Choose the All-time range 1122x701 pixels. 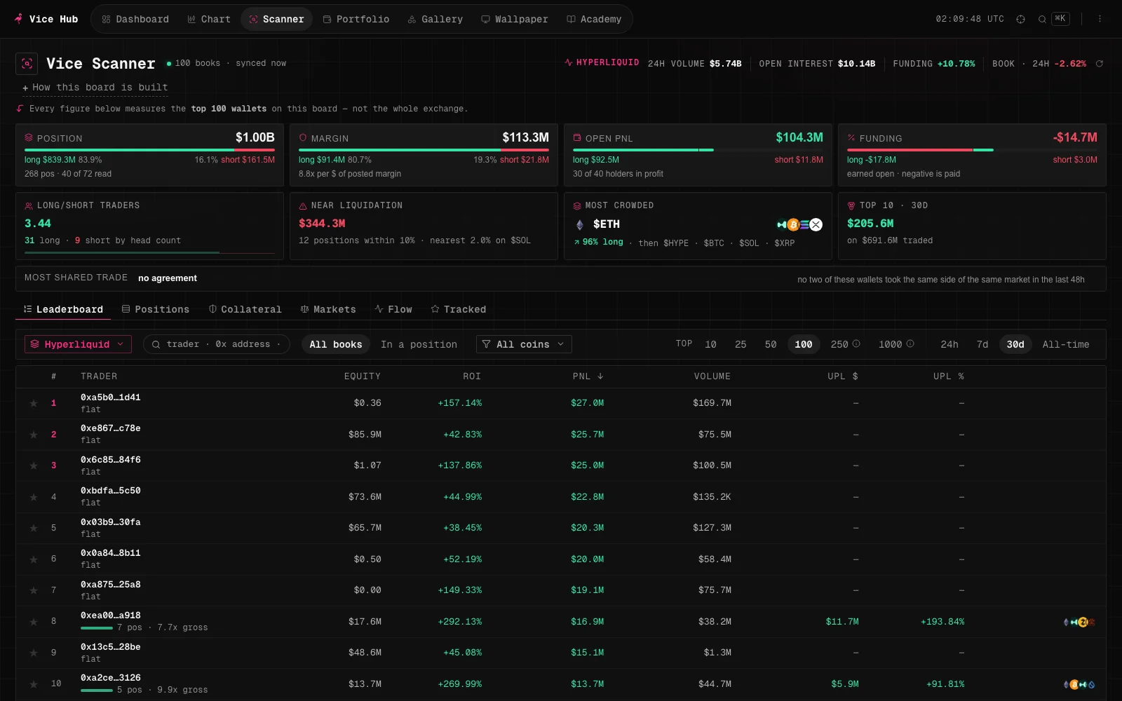coord(1066,344)
